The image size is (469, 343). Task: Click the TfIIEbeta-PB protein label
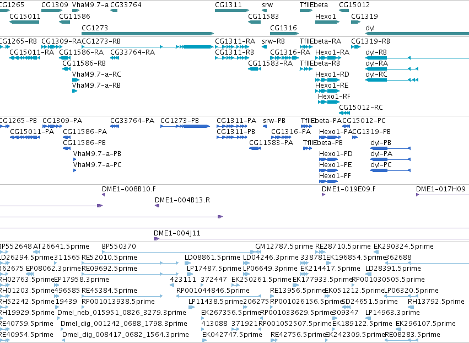(323, 143)
